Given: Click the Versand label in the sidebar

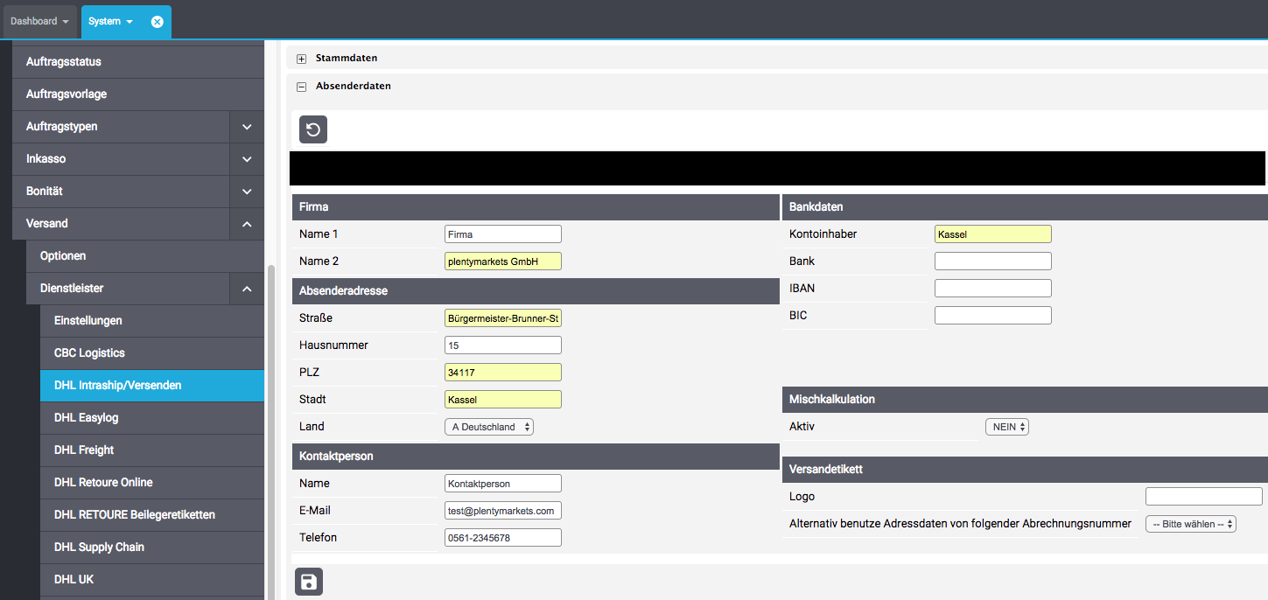Looking at the screenshot, I should pyautogui.click(x=47, y=224).
